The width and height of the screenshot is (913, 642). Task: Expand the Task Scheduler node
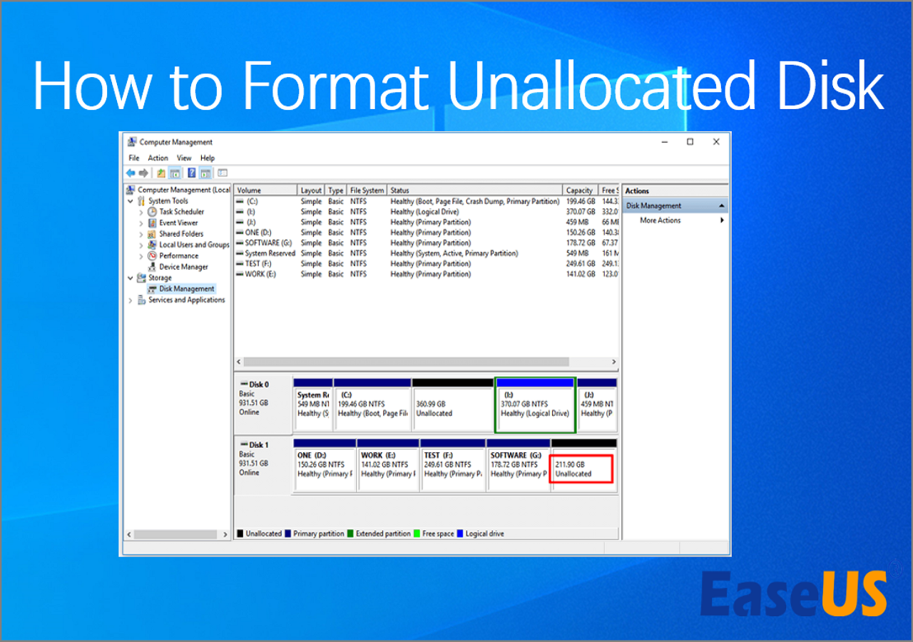click(x=141, y=212)
